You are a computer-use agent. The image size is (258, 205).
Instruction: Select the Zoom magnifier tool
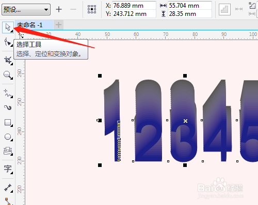(8, 75)
